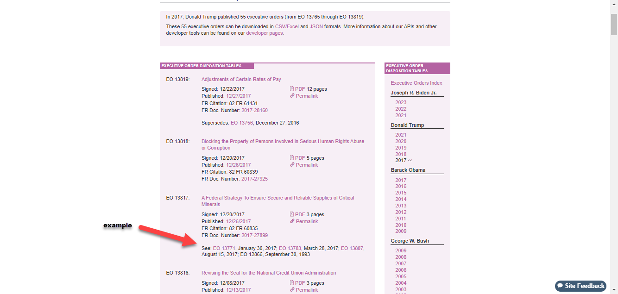Click published date 12/26/2017 for EO 13818

(x=239, y=165)
